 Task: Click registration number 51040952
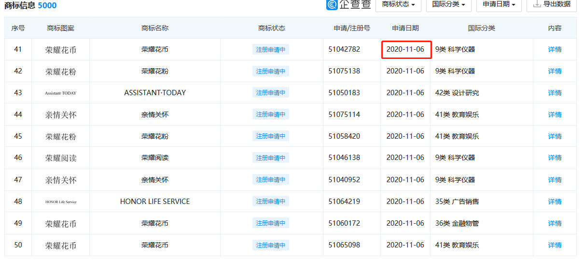(344, 180)
